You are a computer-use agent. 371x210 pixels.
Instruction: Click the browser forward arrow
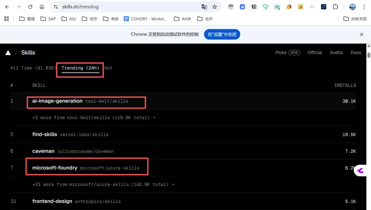coord(19,7)
